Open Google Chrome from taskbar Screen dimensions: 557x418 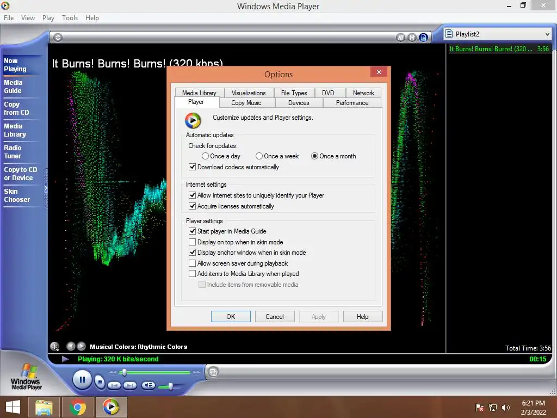click(x=77, y=407)
